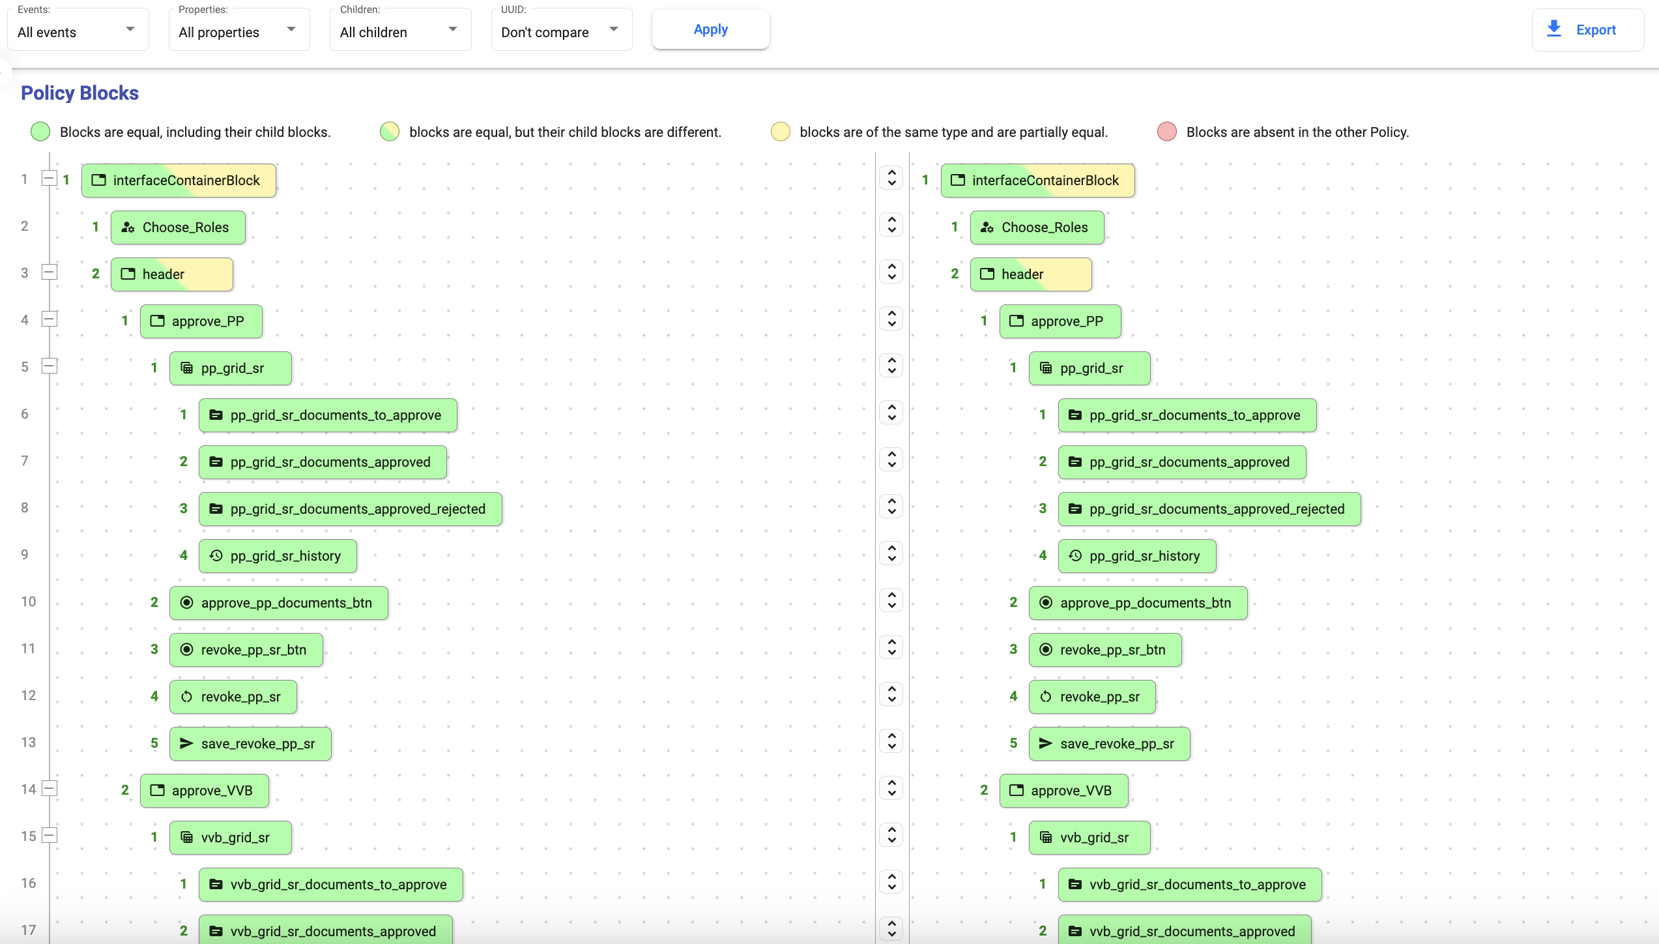Select left pp_grid_sr_documents_to_approve block

click(x=328, y=415)
